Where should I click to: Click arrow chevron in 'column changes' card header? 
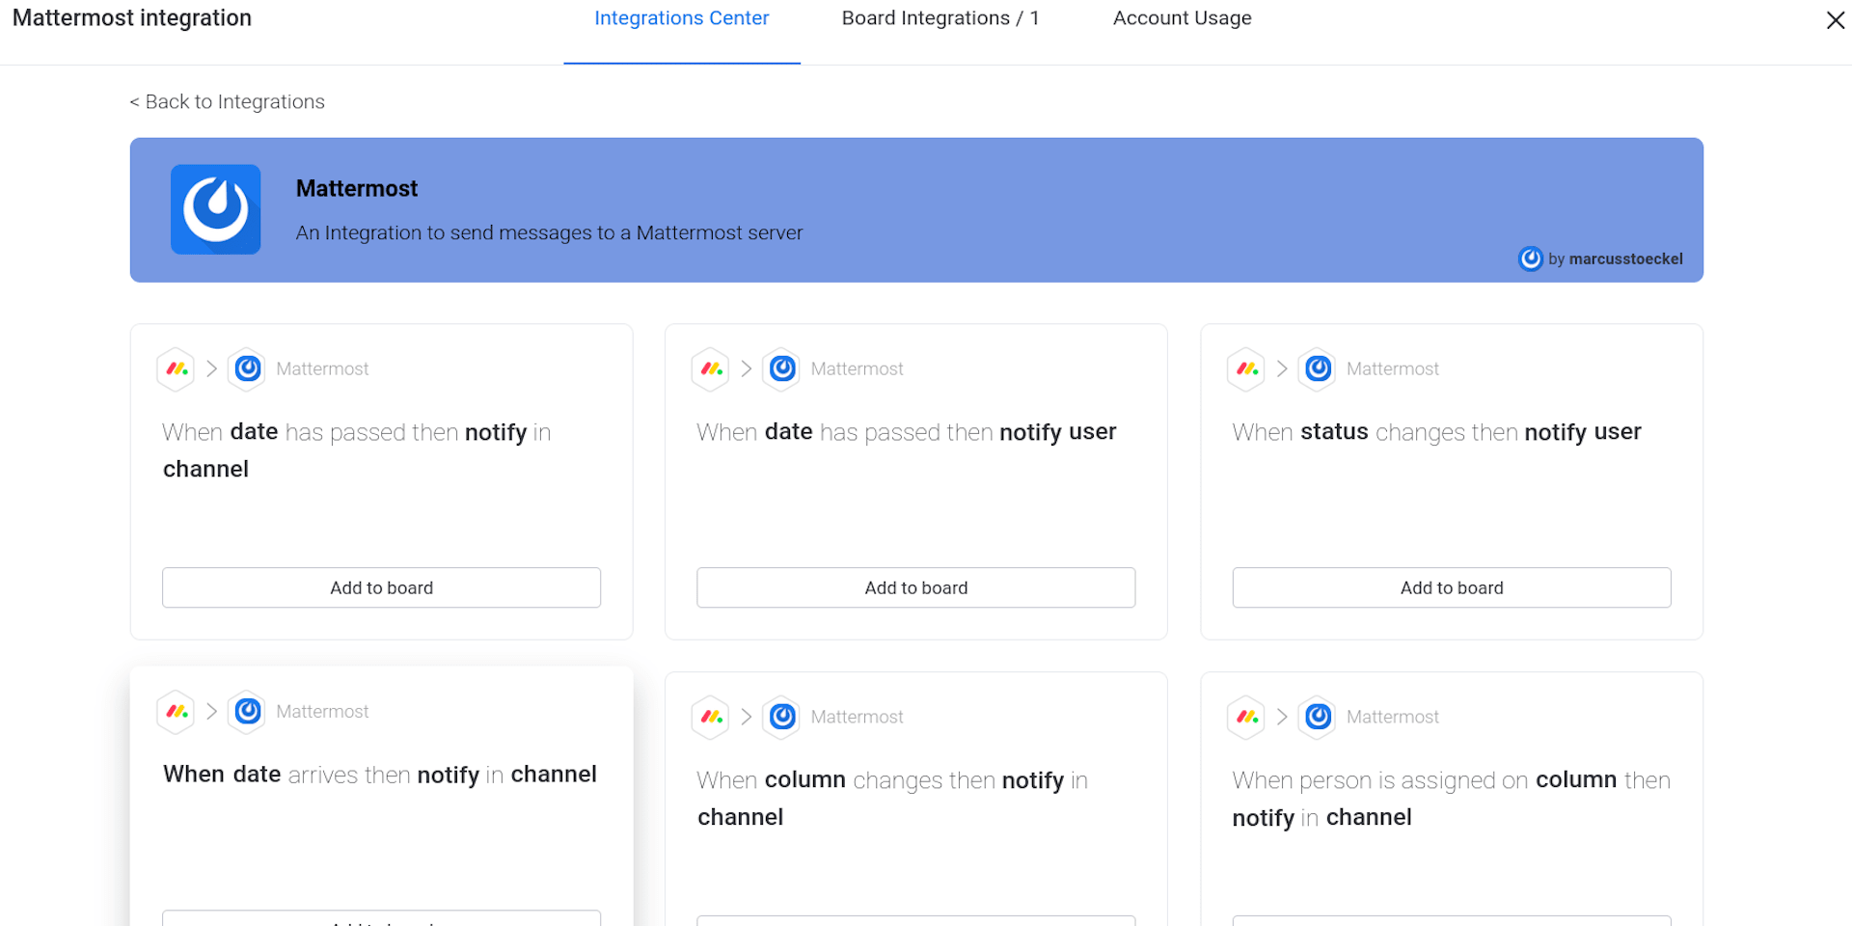(x=747, y=717)
